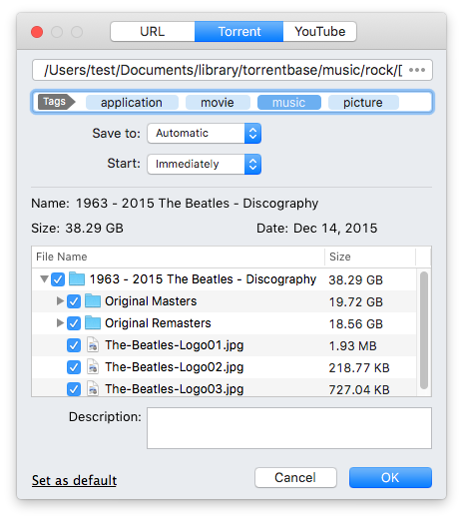
Task: Uncheck the Original Remasters checkbox
Action: coord(74,323)
